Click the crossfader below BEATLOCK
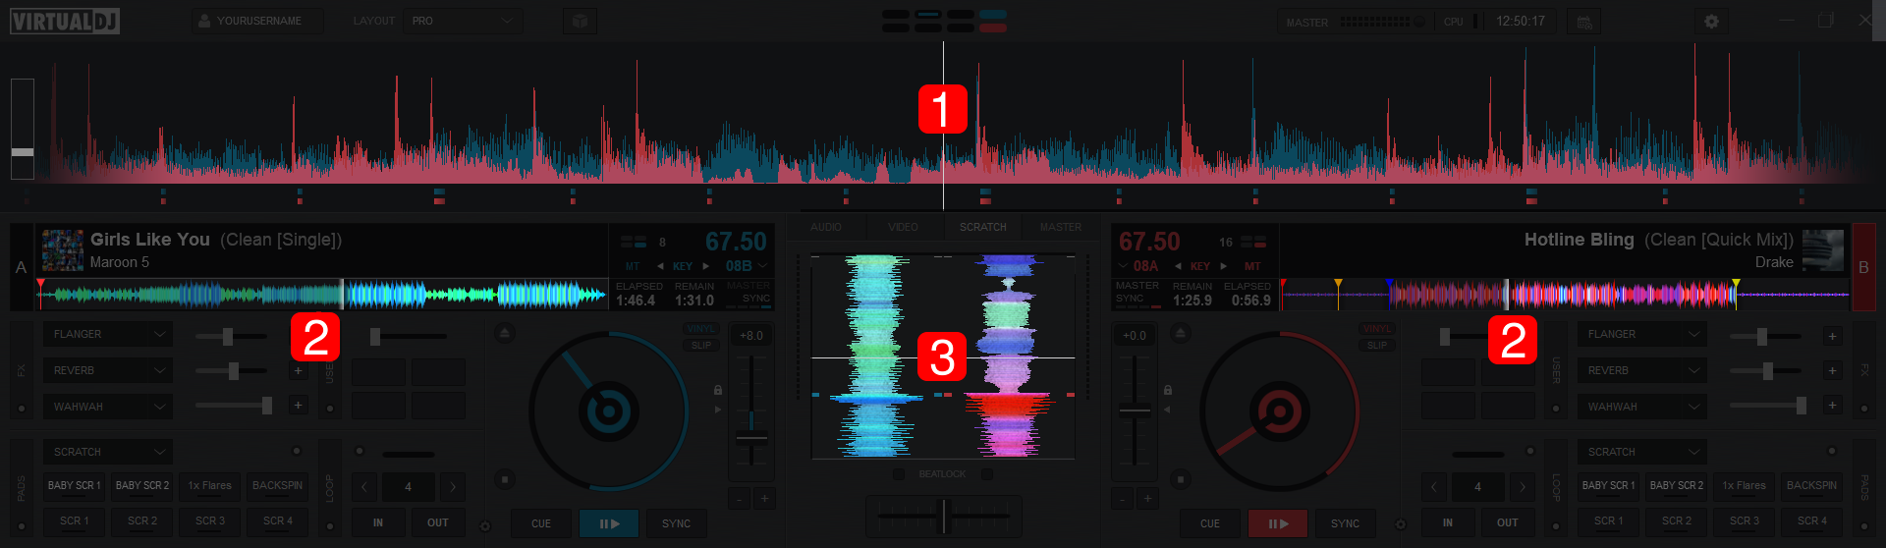Viewport: 1886px width, 548px height. pos(944,516)
